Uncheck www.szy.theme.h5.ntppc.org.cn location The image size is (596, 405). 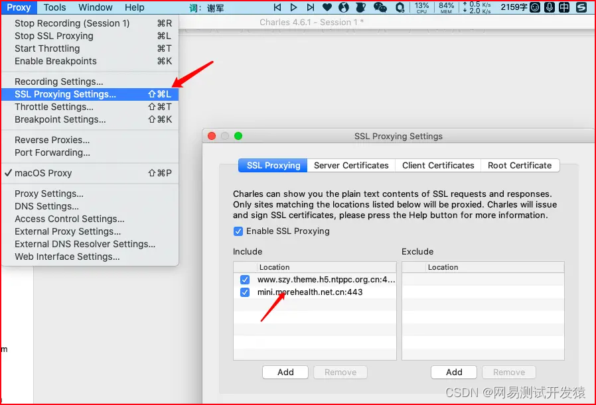point(245,280)
